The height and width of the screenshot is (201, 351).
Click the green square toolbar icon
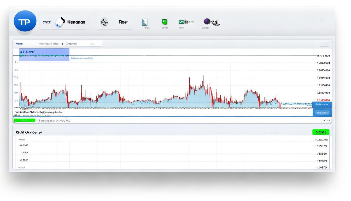pos(165,22)
